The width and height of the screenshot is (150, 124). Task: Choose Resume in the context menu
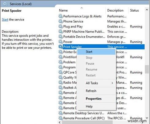click(96, 69)
